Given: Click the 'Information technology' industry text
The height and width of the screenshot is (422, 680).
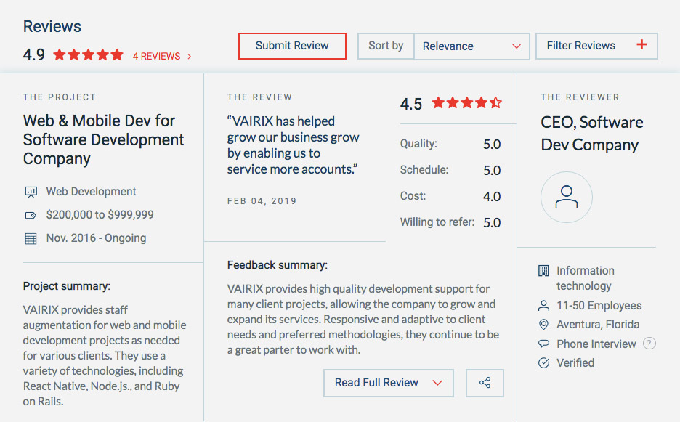Looking at the screenshot, I should [586, 278].
